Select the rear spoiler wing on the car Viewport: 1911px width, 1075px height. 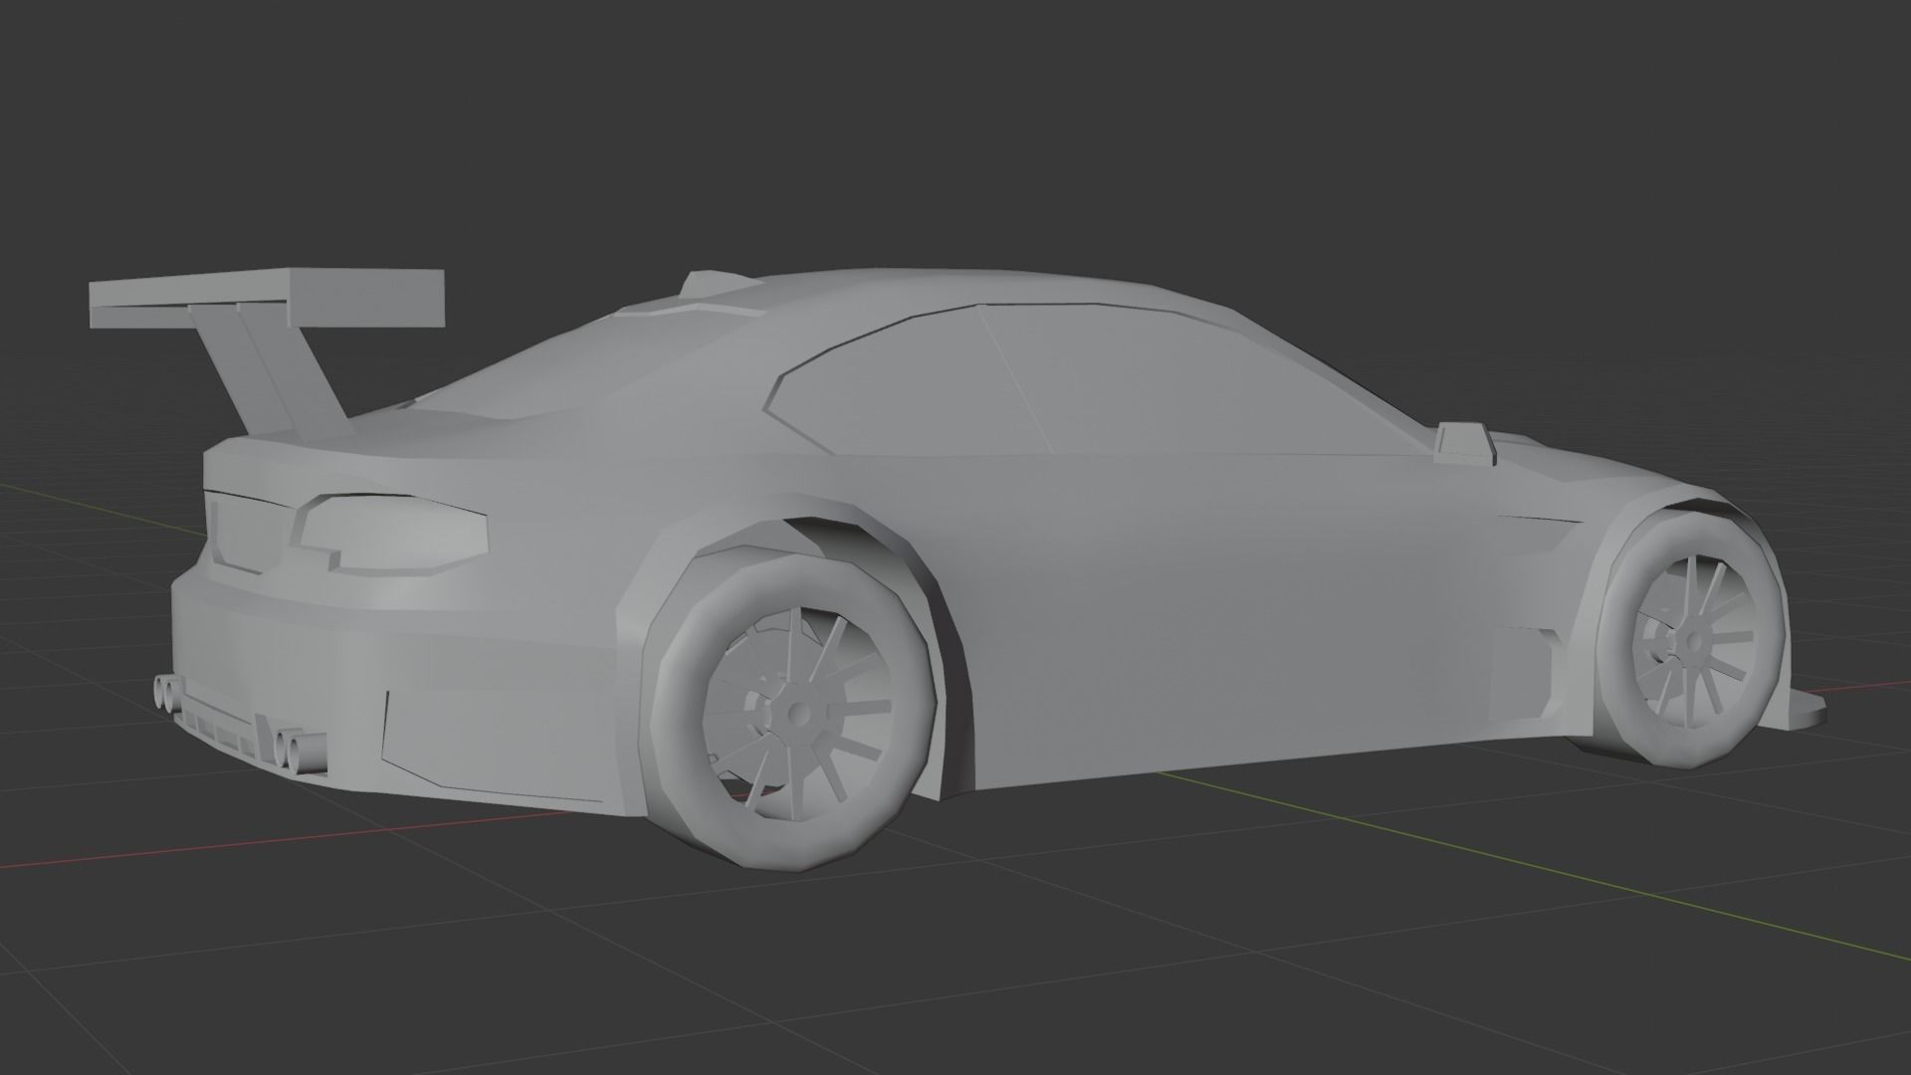265,299
